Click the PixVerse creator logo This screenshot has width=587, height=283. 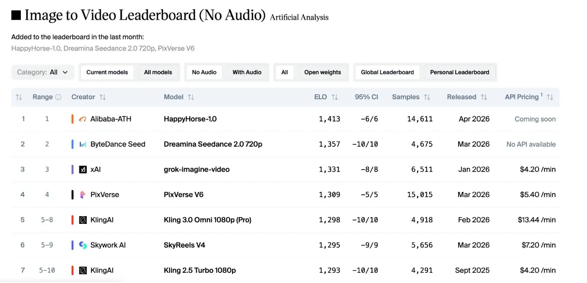point(83,195)
